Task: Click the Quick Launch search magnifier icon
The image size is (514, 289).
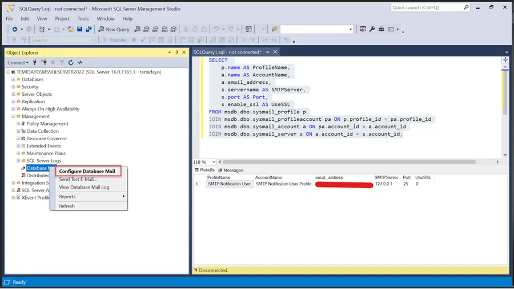Action: (x=466, y=7)
